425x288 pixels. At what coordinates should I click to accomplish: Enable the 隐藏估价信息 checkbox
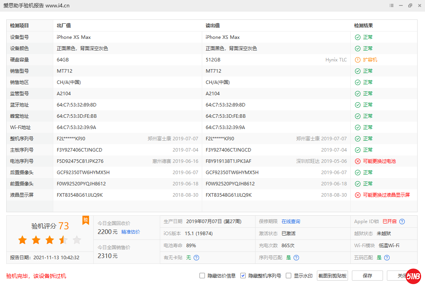point(202,276)
